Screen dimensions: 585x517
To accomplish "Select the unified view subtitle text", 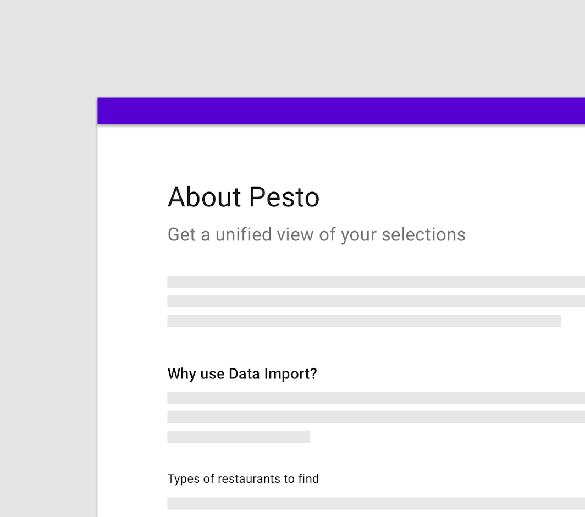I will coord(316,235).
